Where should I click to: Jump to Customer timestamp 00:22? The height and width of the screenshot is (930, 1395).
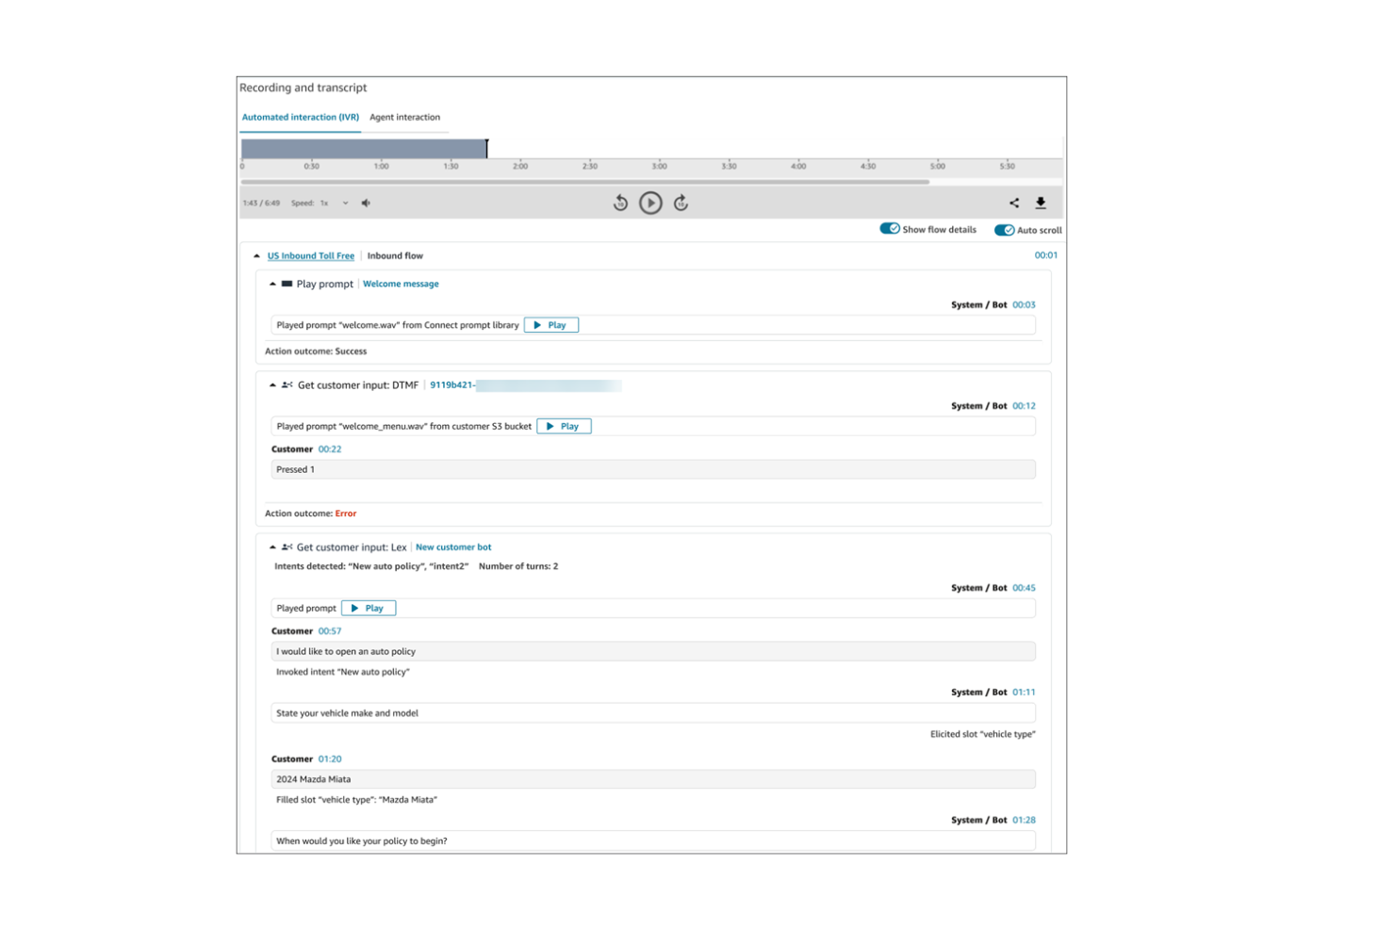point(330,449)
